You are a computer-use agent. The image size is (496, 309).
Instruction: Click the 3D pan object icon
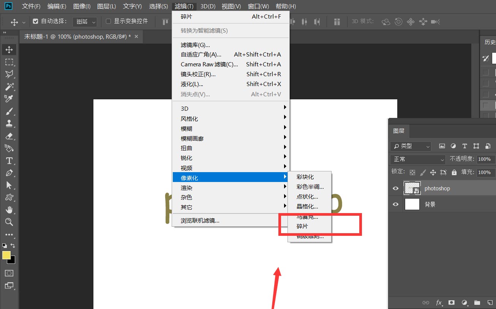[x=411, y=22]
